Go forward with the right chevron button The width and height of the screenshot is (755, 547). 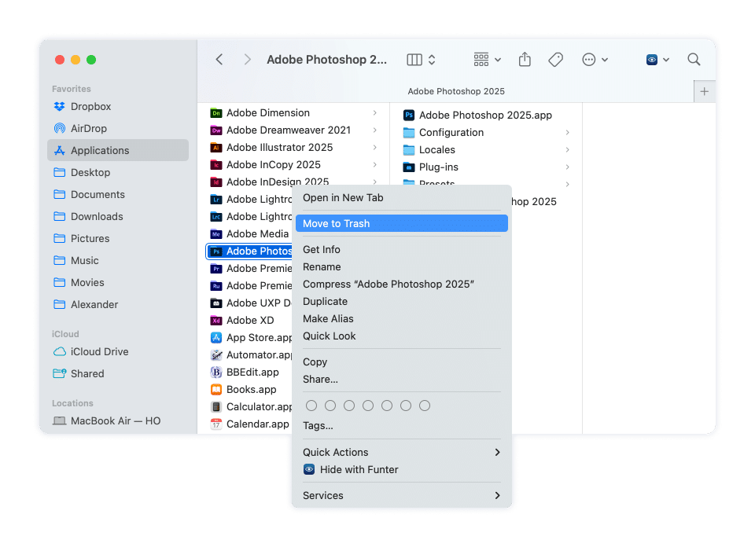pyautogui.click(x=247, y=60)
